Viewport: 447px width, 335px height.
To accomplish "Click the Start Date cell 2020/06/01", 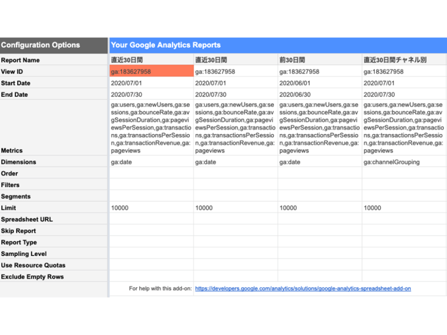I will pos(320,83).
